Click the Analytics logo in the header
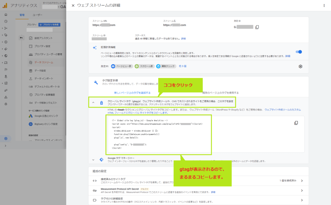The height and width of the screenshot is (205, 331). click(x=5, y=5)
